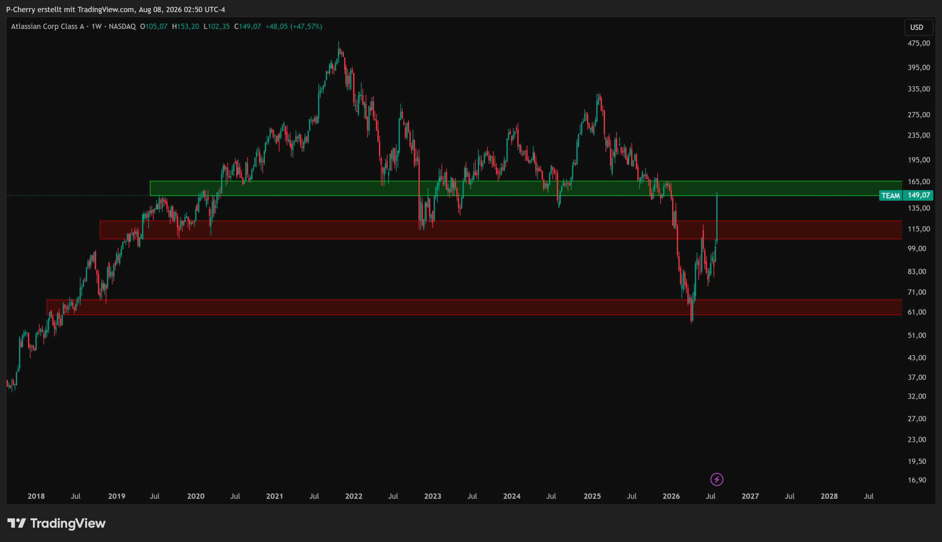Click the 32,00 price axis label

917,396
